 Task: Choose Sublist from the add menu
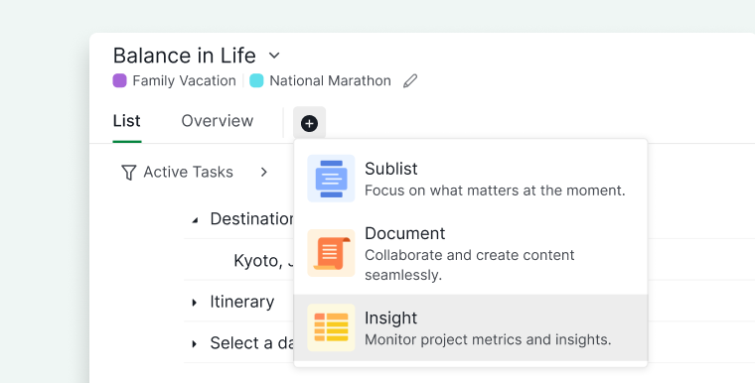[x=471, y=179]
